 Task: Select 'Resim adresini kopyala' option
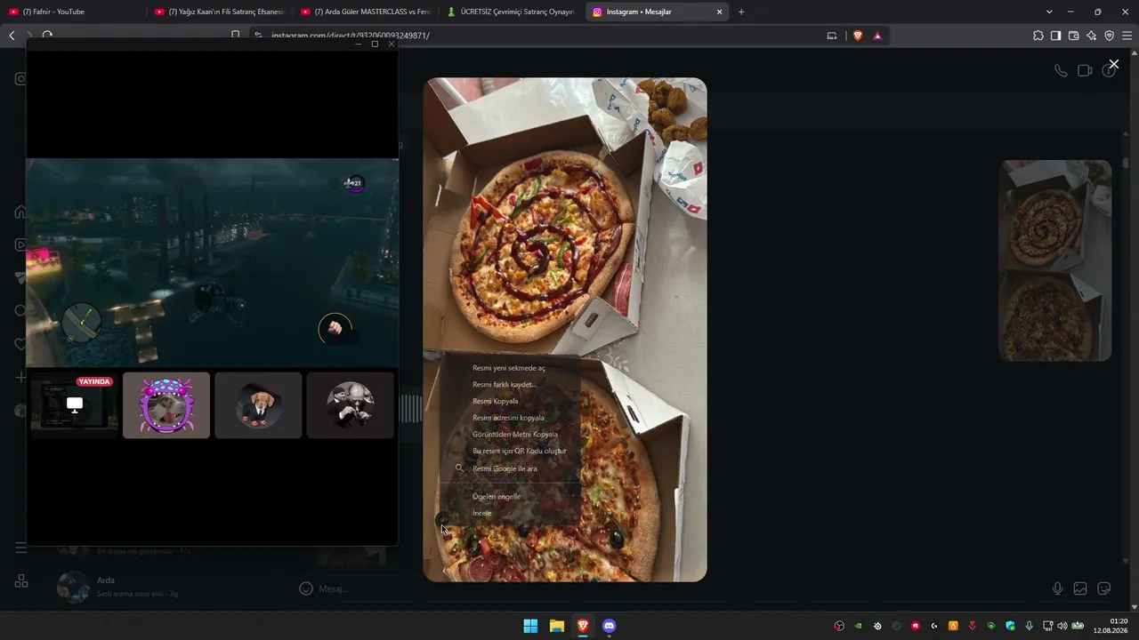click(x=509, y=418)
